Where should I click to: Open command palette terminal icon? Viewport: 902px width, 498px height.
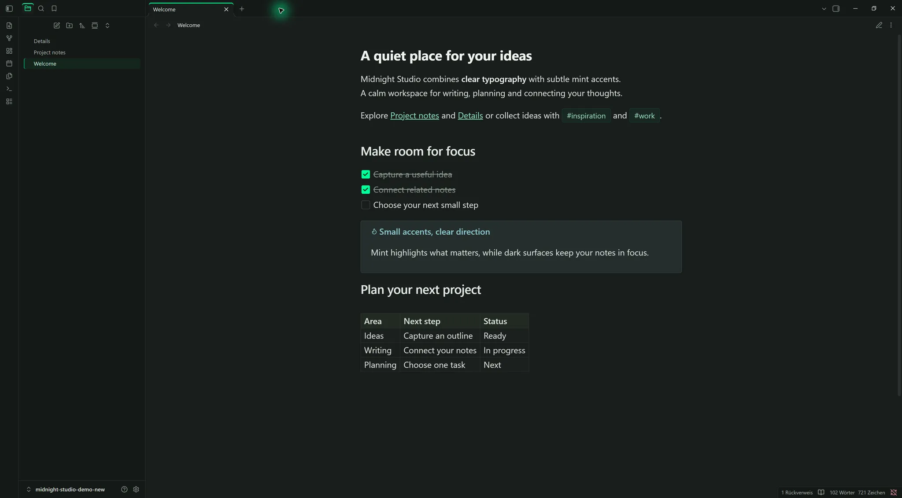[9, 89]
